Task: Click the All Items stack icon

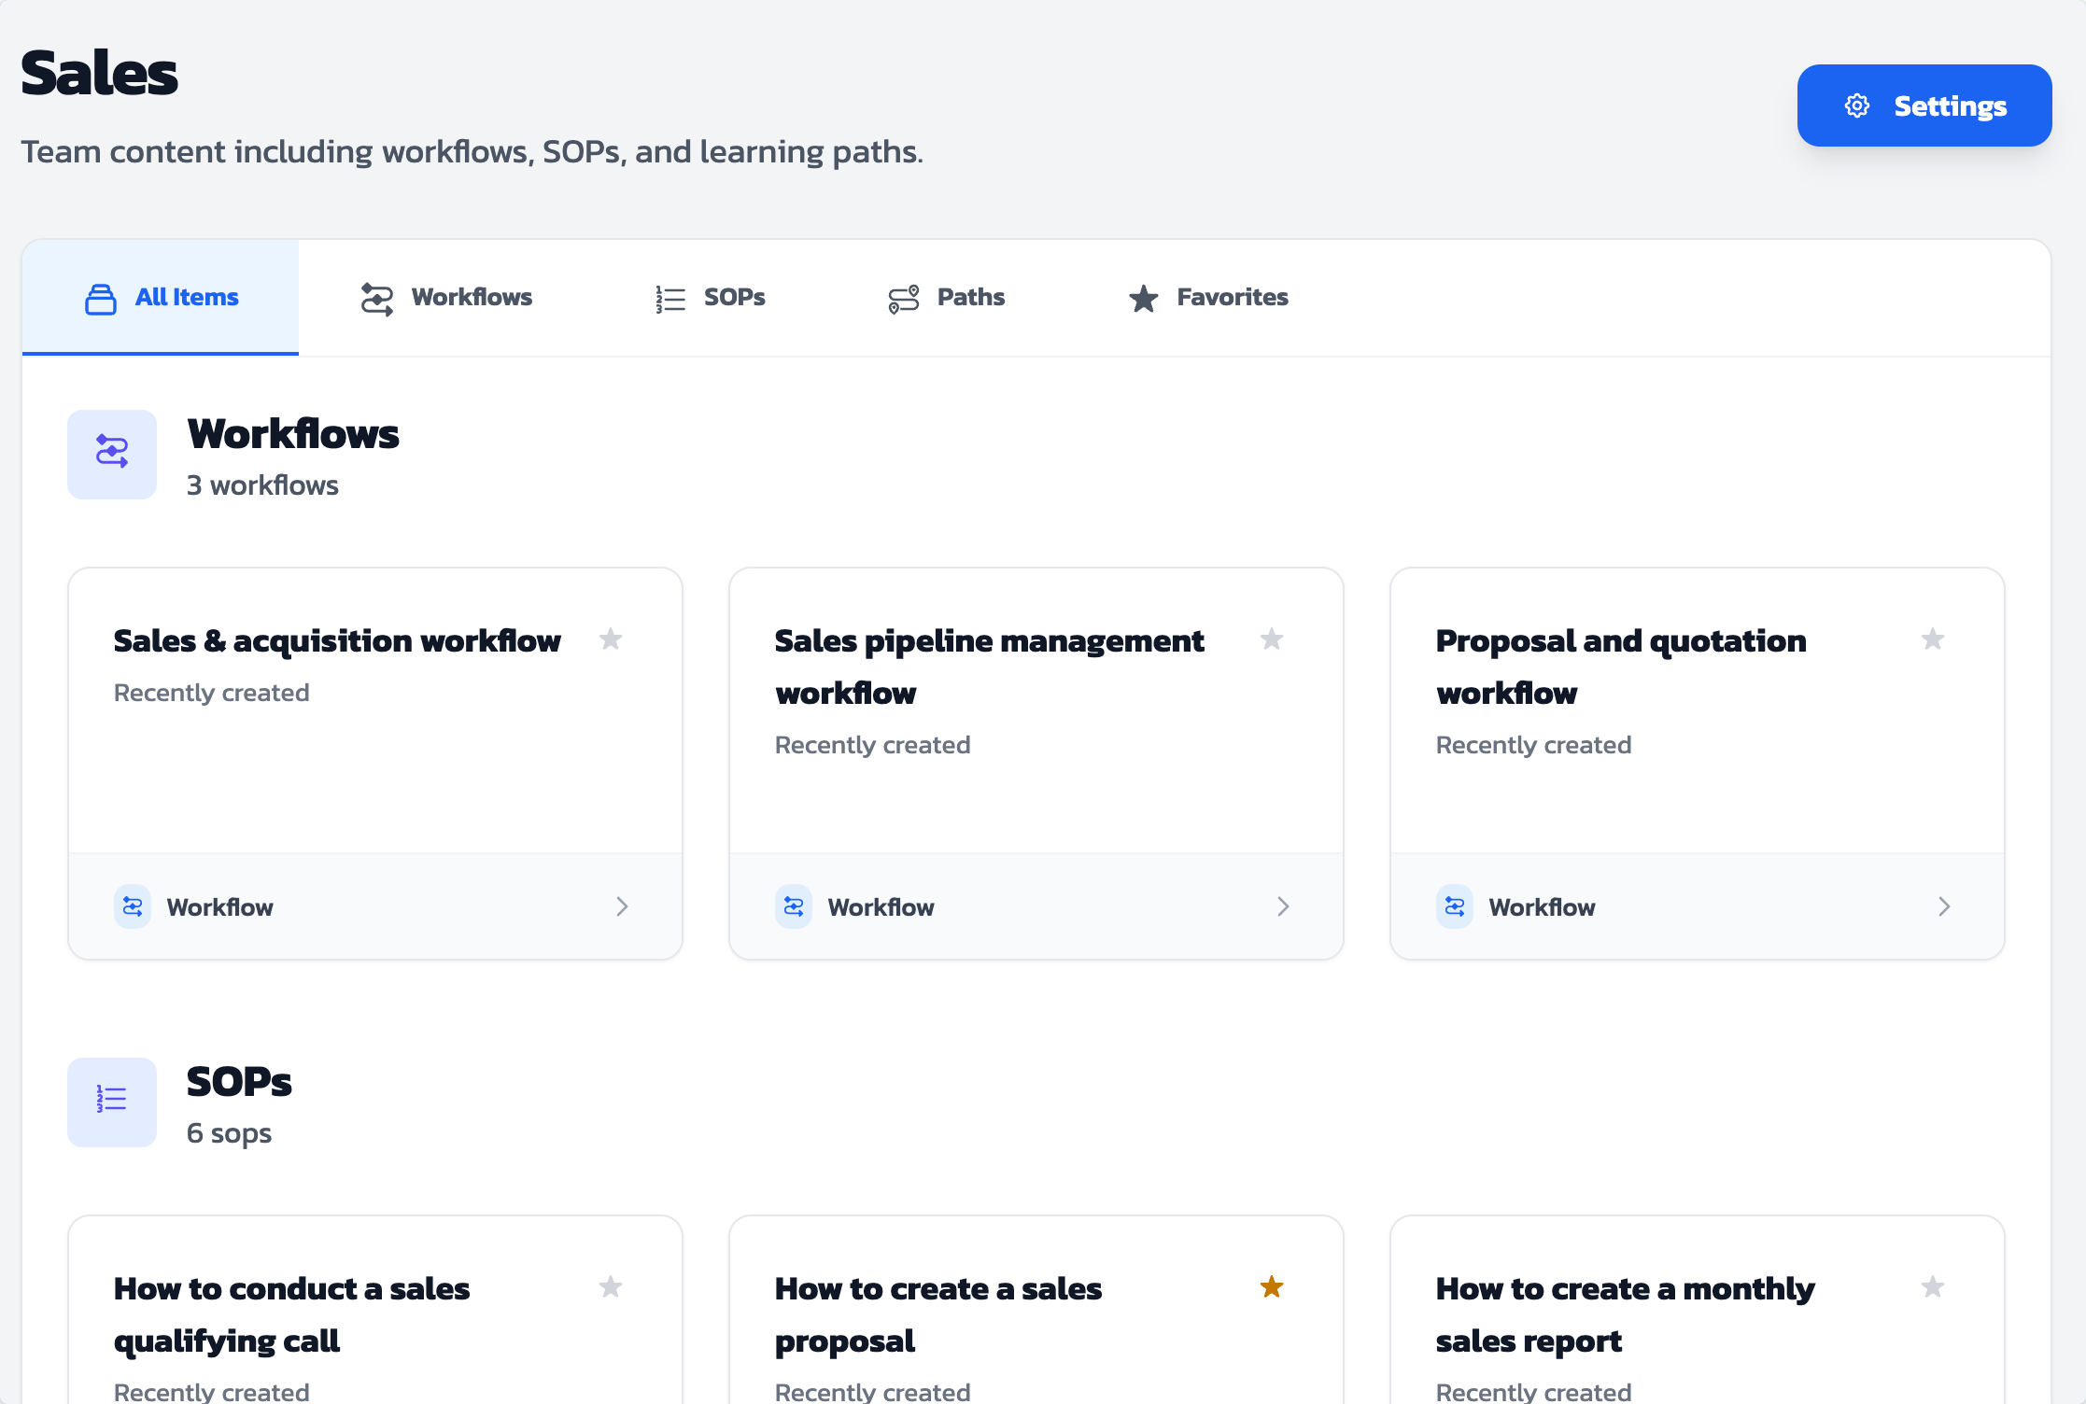Action: [x=101, y=299]
